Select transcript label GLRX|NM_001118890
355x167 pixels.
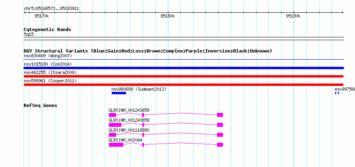129,130
